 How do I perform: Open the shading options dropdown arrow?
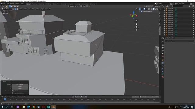pyautogui.click(x=159, y=9)
